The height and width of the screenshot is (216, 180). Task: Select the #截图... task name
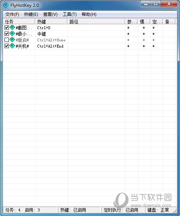(24, 28)
